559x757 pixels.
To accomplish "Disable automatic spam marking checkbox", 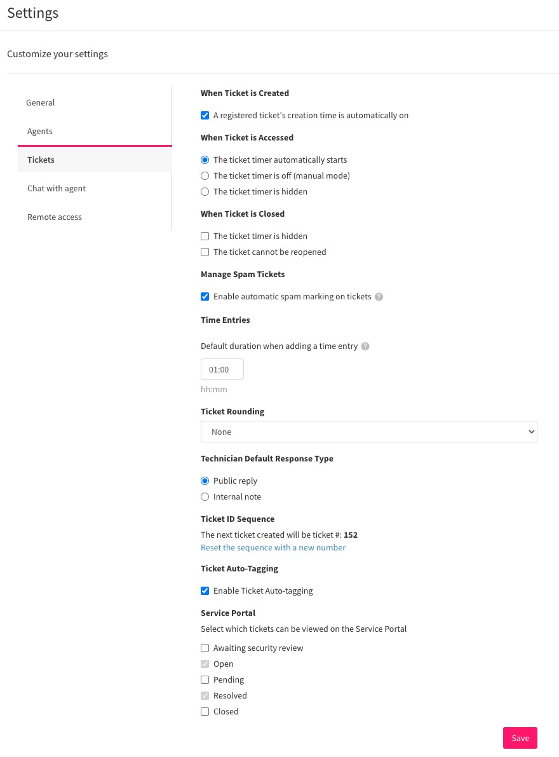I will tap(205, 296).
